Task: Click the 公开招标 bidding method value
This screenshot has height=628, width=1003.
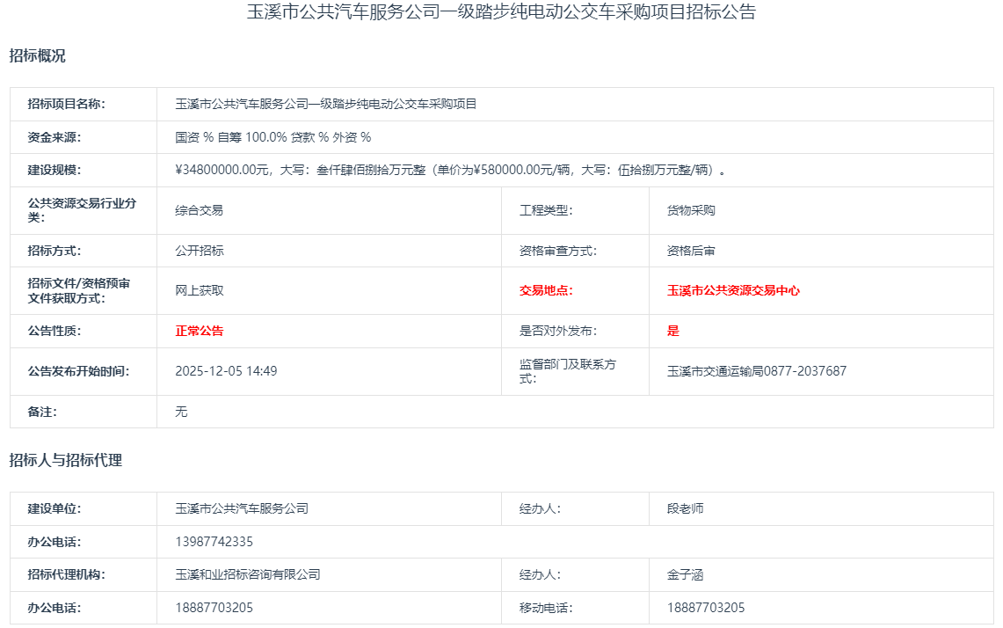Action: [200, 251]
